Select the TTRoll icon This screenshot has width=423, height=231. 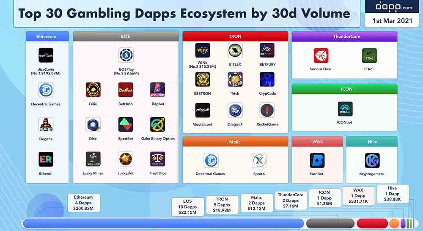369,55
